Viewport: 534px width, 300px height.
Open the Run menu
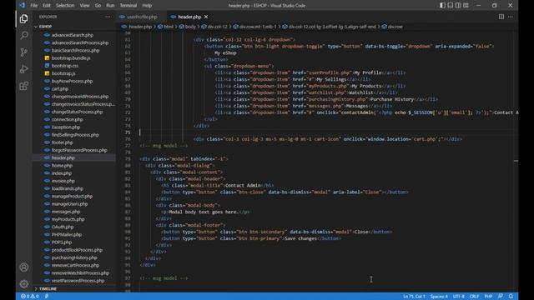pos(110,6)
